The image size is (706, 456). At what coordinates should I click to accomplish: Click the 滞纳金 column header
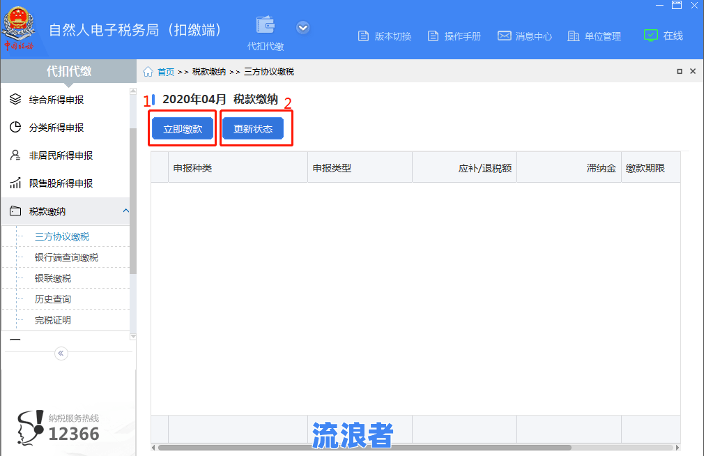click(569, 168)
